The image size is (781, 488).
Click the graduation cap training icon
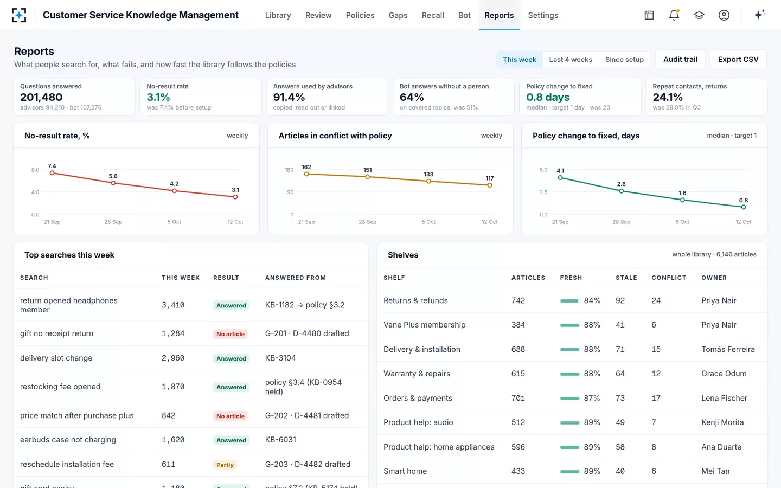point(699,15)
